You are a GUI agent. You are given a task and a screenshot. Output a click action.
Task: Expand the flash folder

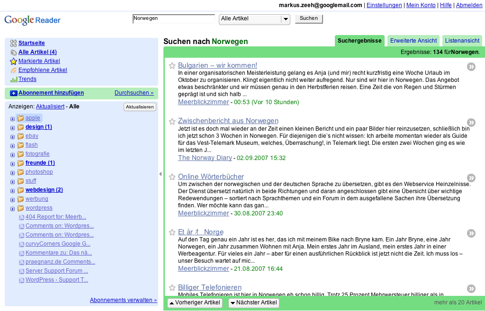(x=12, y=146)
